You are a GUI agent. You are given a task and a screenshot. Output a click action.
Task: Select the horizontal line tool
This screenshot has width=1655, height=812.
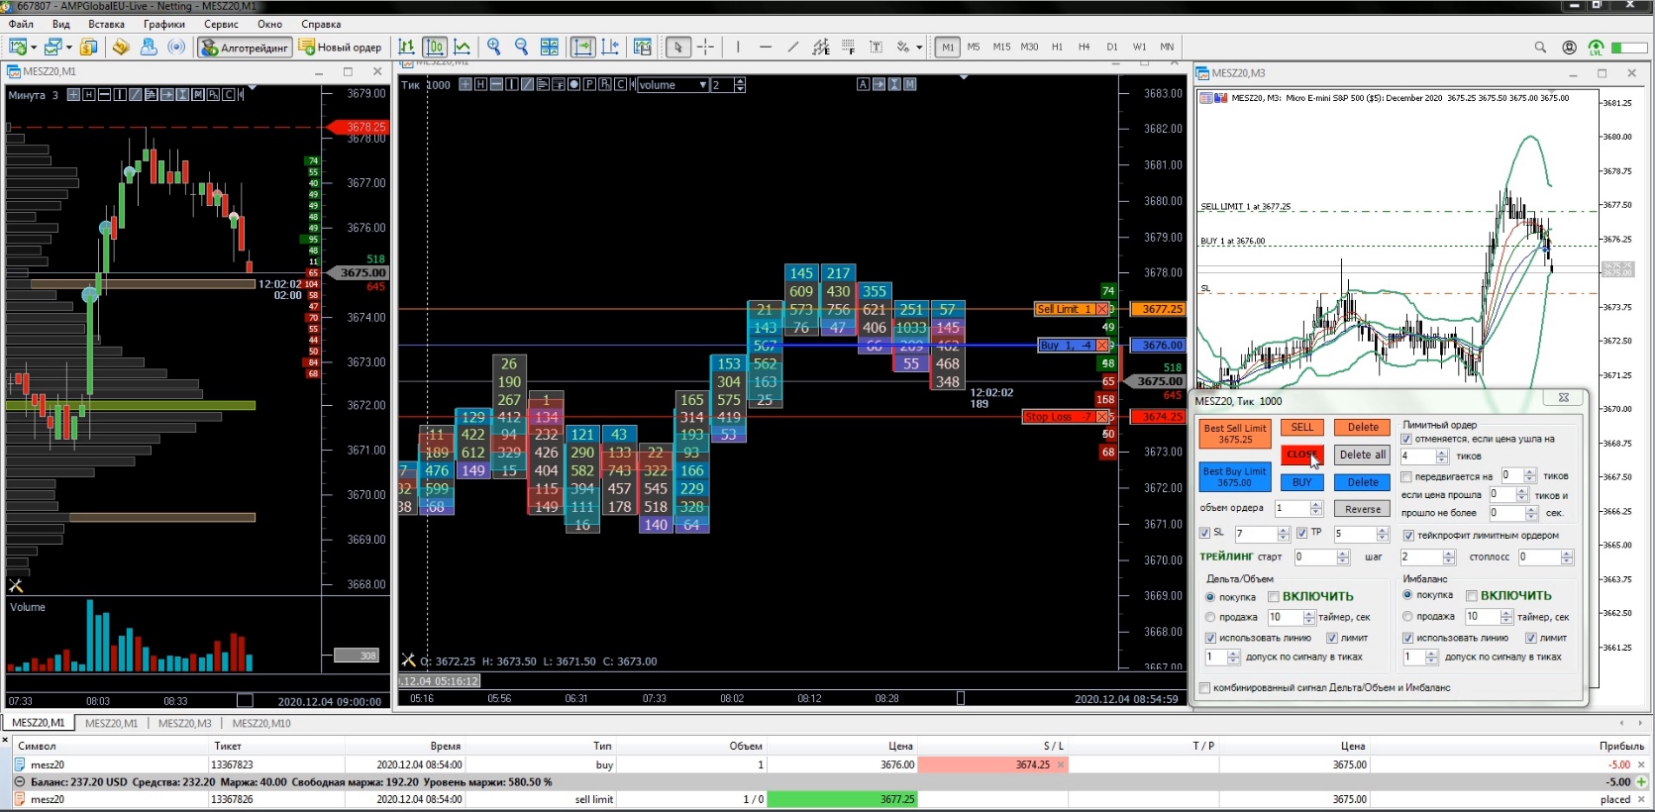[x=766, y=47]
